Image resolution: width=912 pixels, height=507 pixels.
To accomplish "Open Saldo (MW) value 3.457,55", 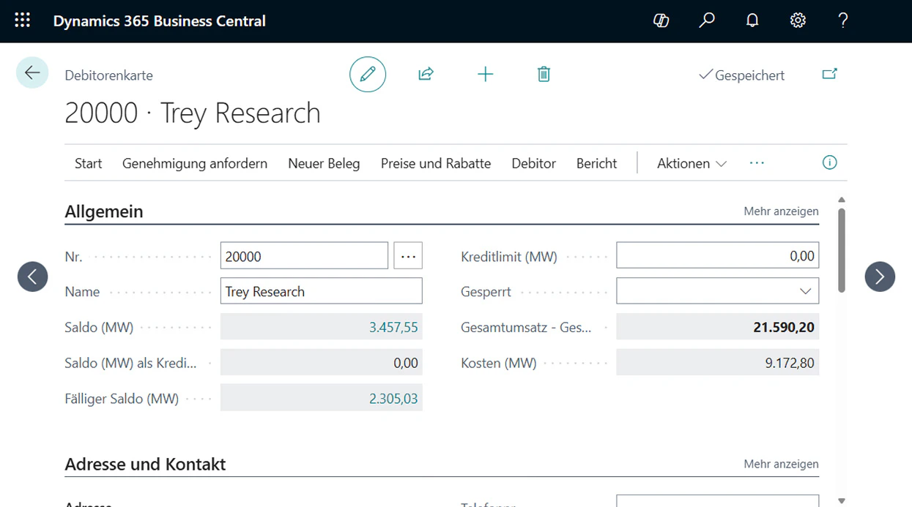I will pyautogui.click(x=393, y=327).
